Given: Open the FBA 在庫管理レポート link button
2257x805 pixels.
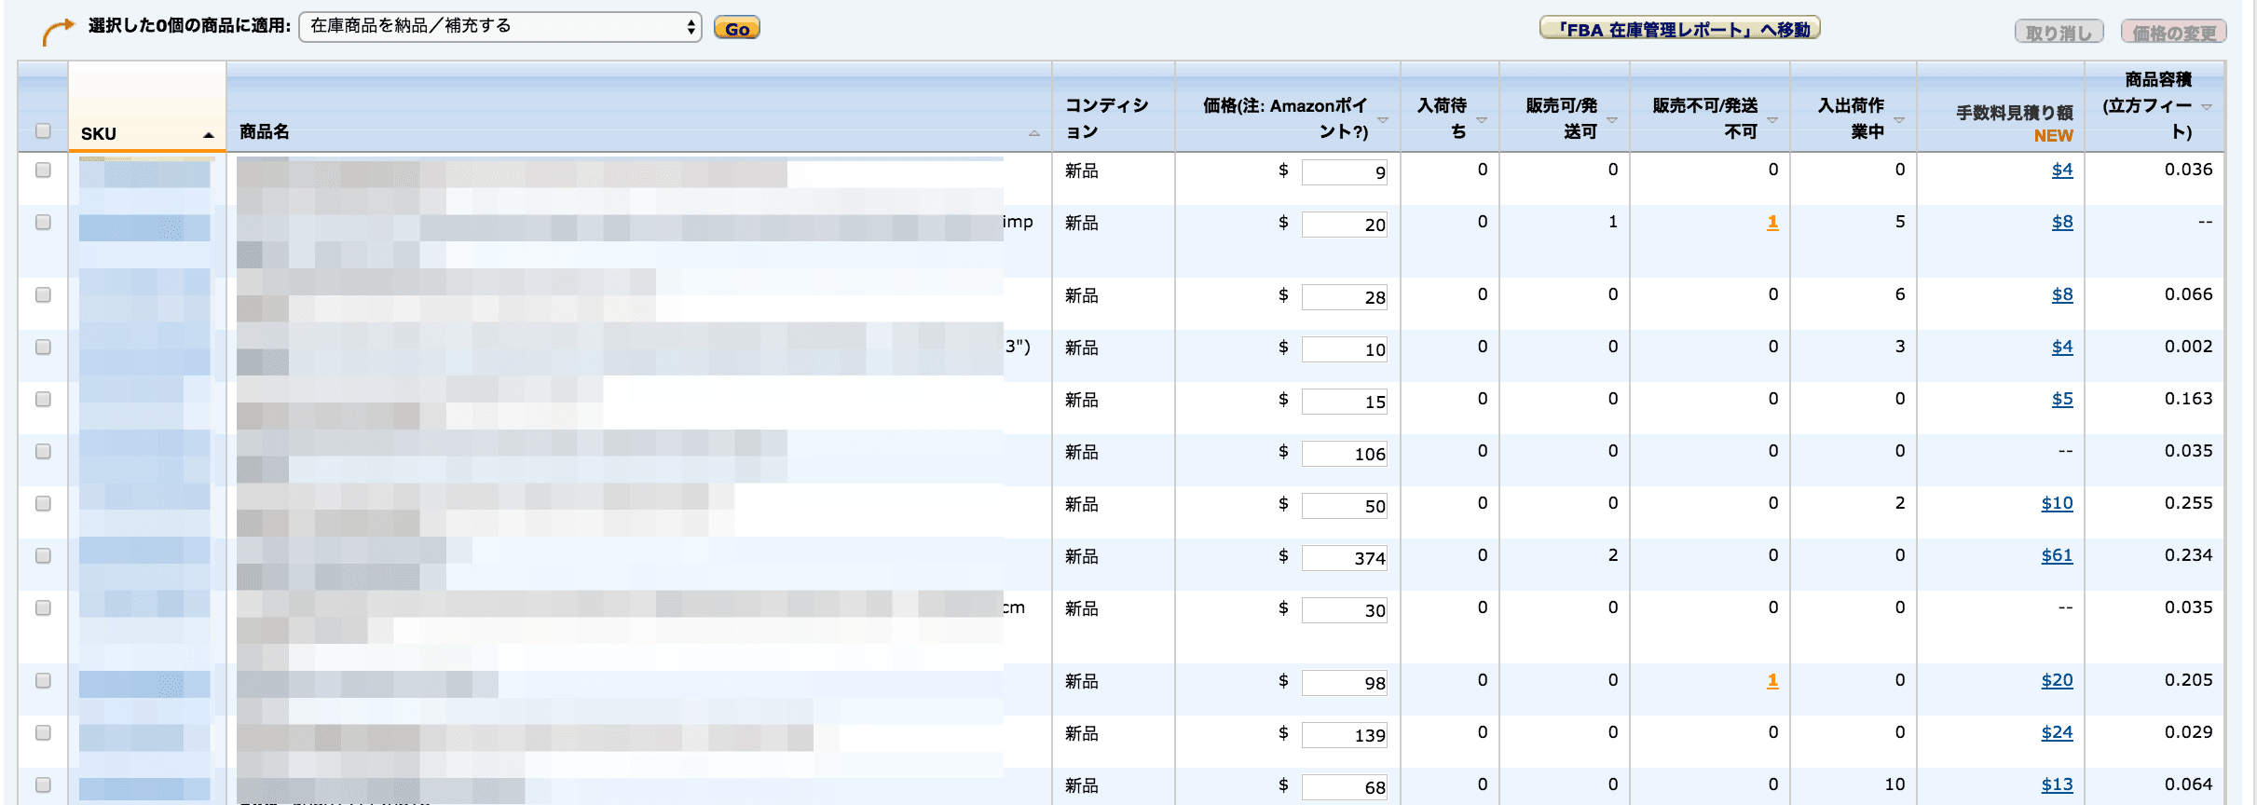Looking at the screenshot, I should click(1679, 29).
